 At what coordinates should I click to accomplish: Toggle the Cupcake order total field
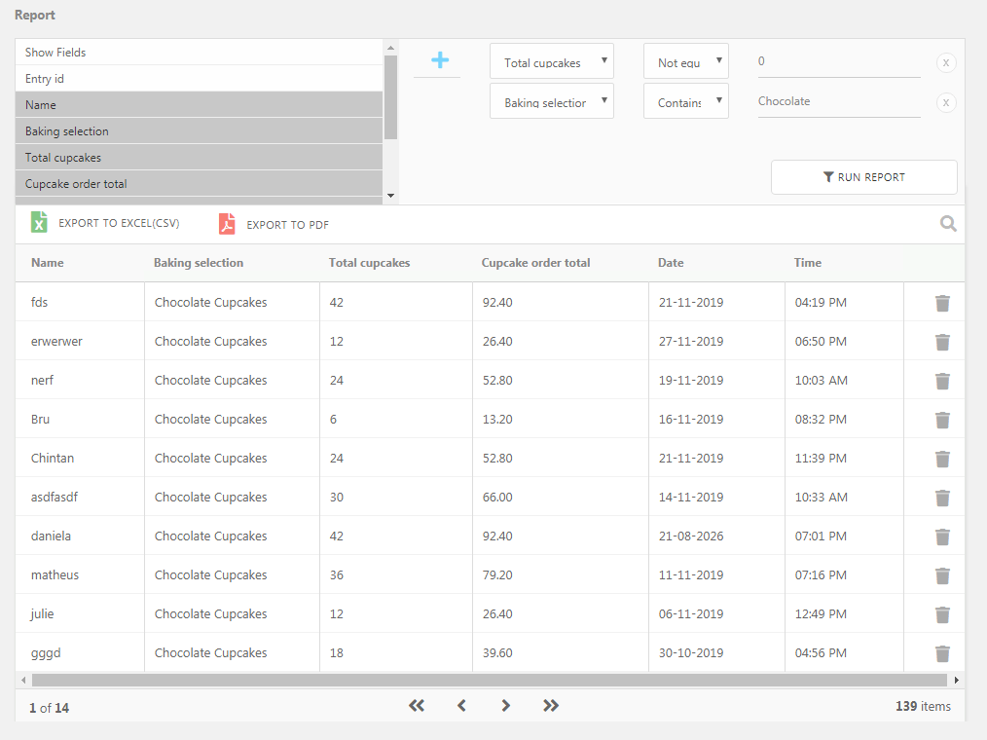pos(199,184)
